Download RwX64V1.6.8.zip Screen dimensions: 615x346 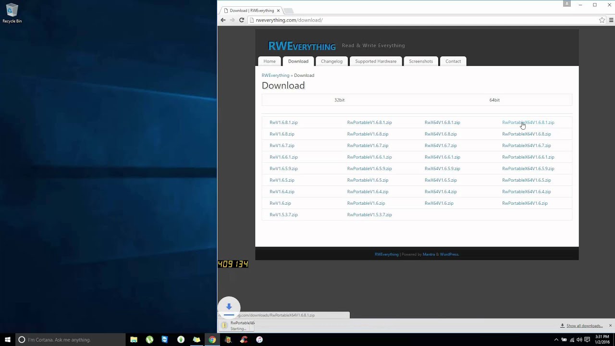[441, 134]
